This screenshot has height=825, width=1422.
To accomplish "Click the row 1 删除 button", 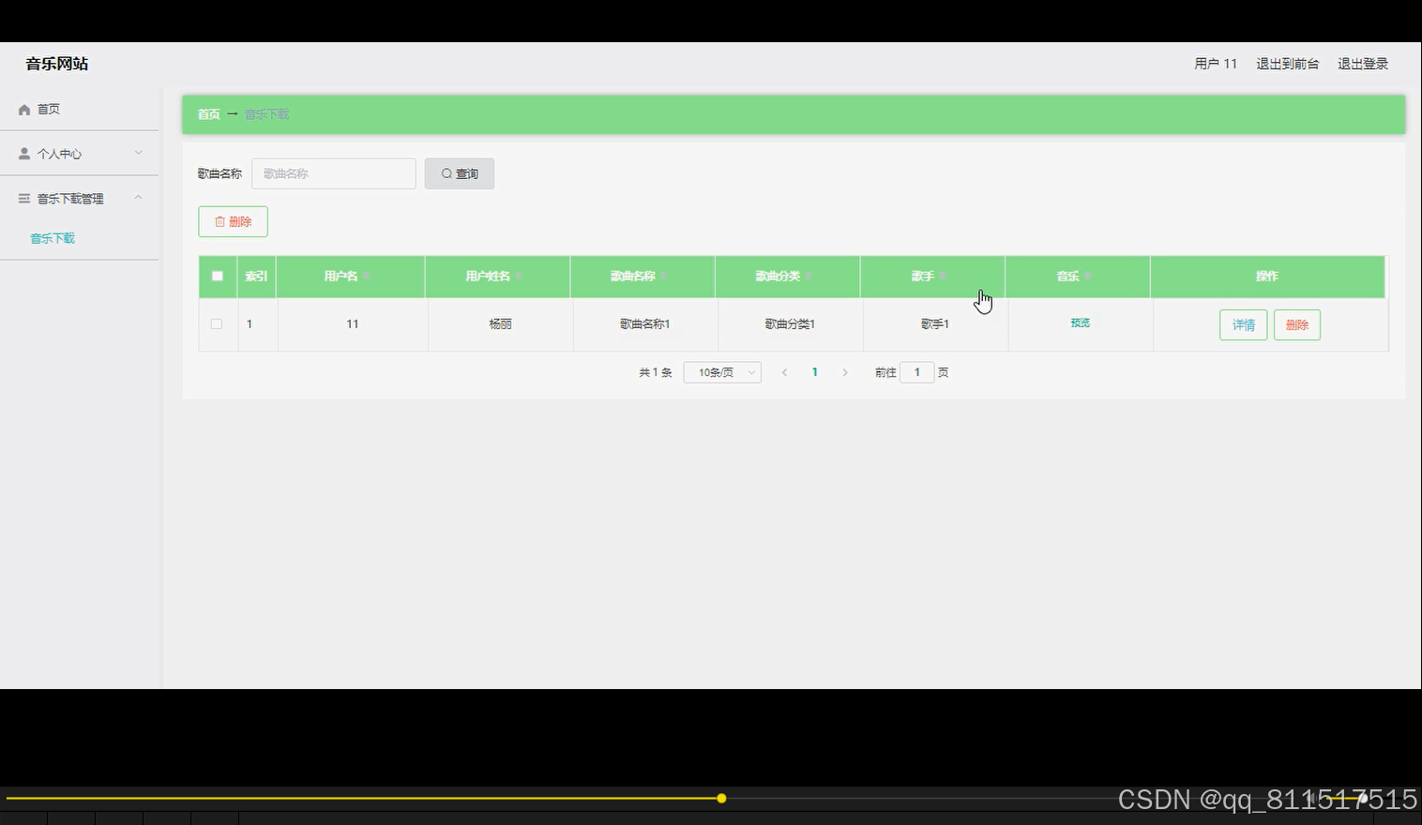I will pos(1297,325).
